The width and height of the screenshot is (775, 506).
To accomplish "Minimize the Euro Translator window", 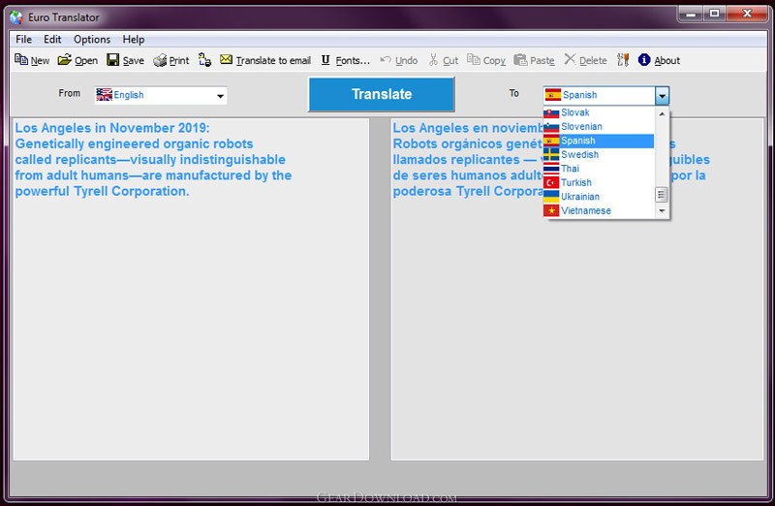I will pos(691,14).
